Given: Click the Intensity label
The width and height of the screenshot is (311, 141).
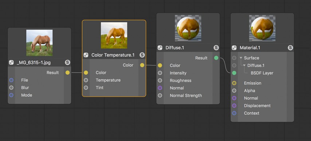Looking at the screenshot, I should pos(178,73).
